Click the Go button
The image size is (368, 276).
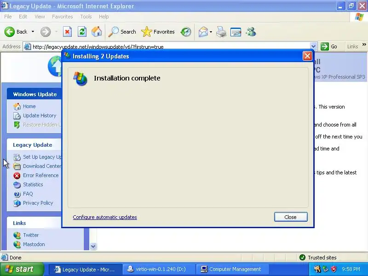tap(329, 46)
